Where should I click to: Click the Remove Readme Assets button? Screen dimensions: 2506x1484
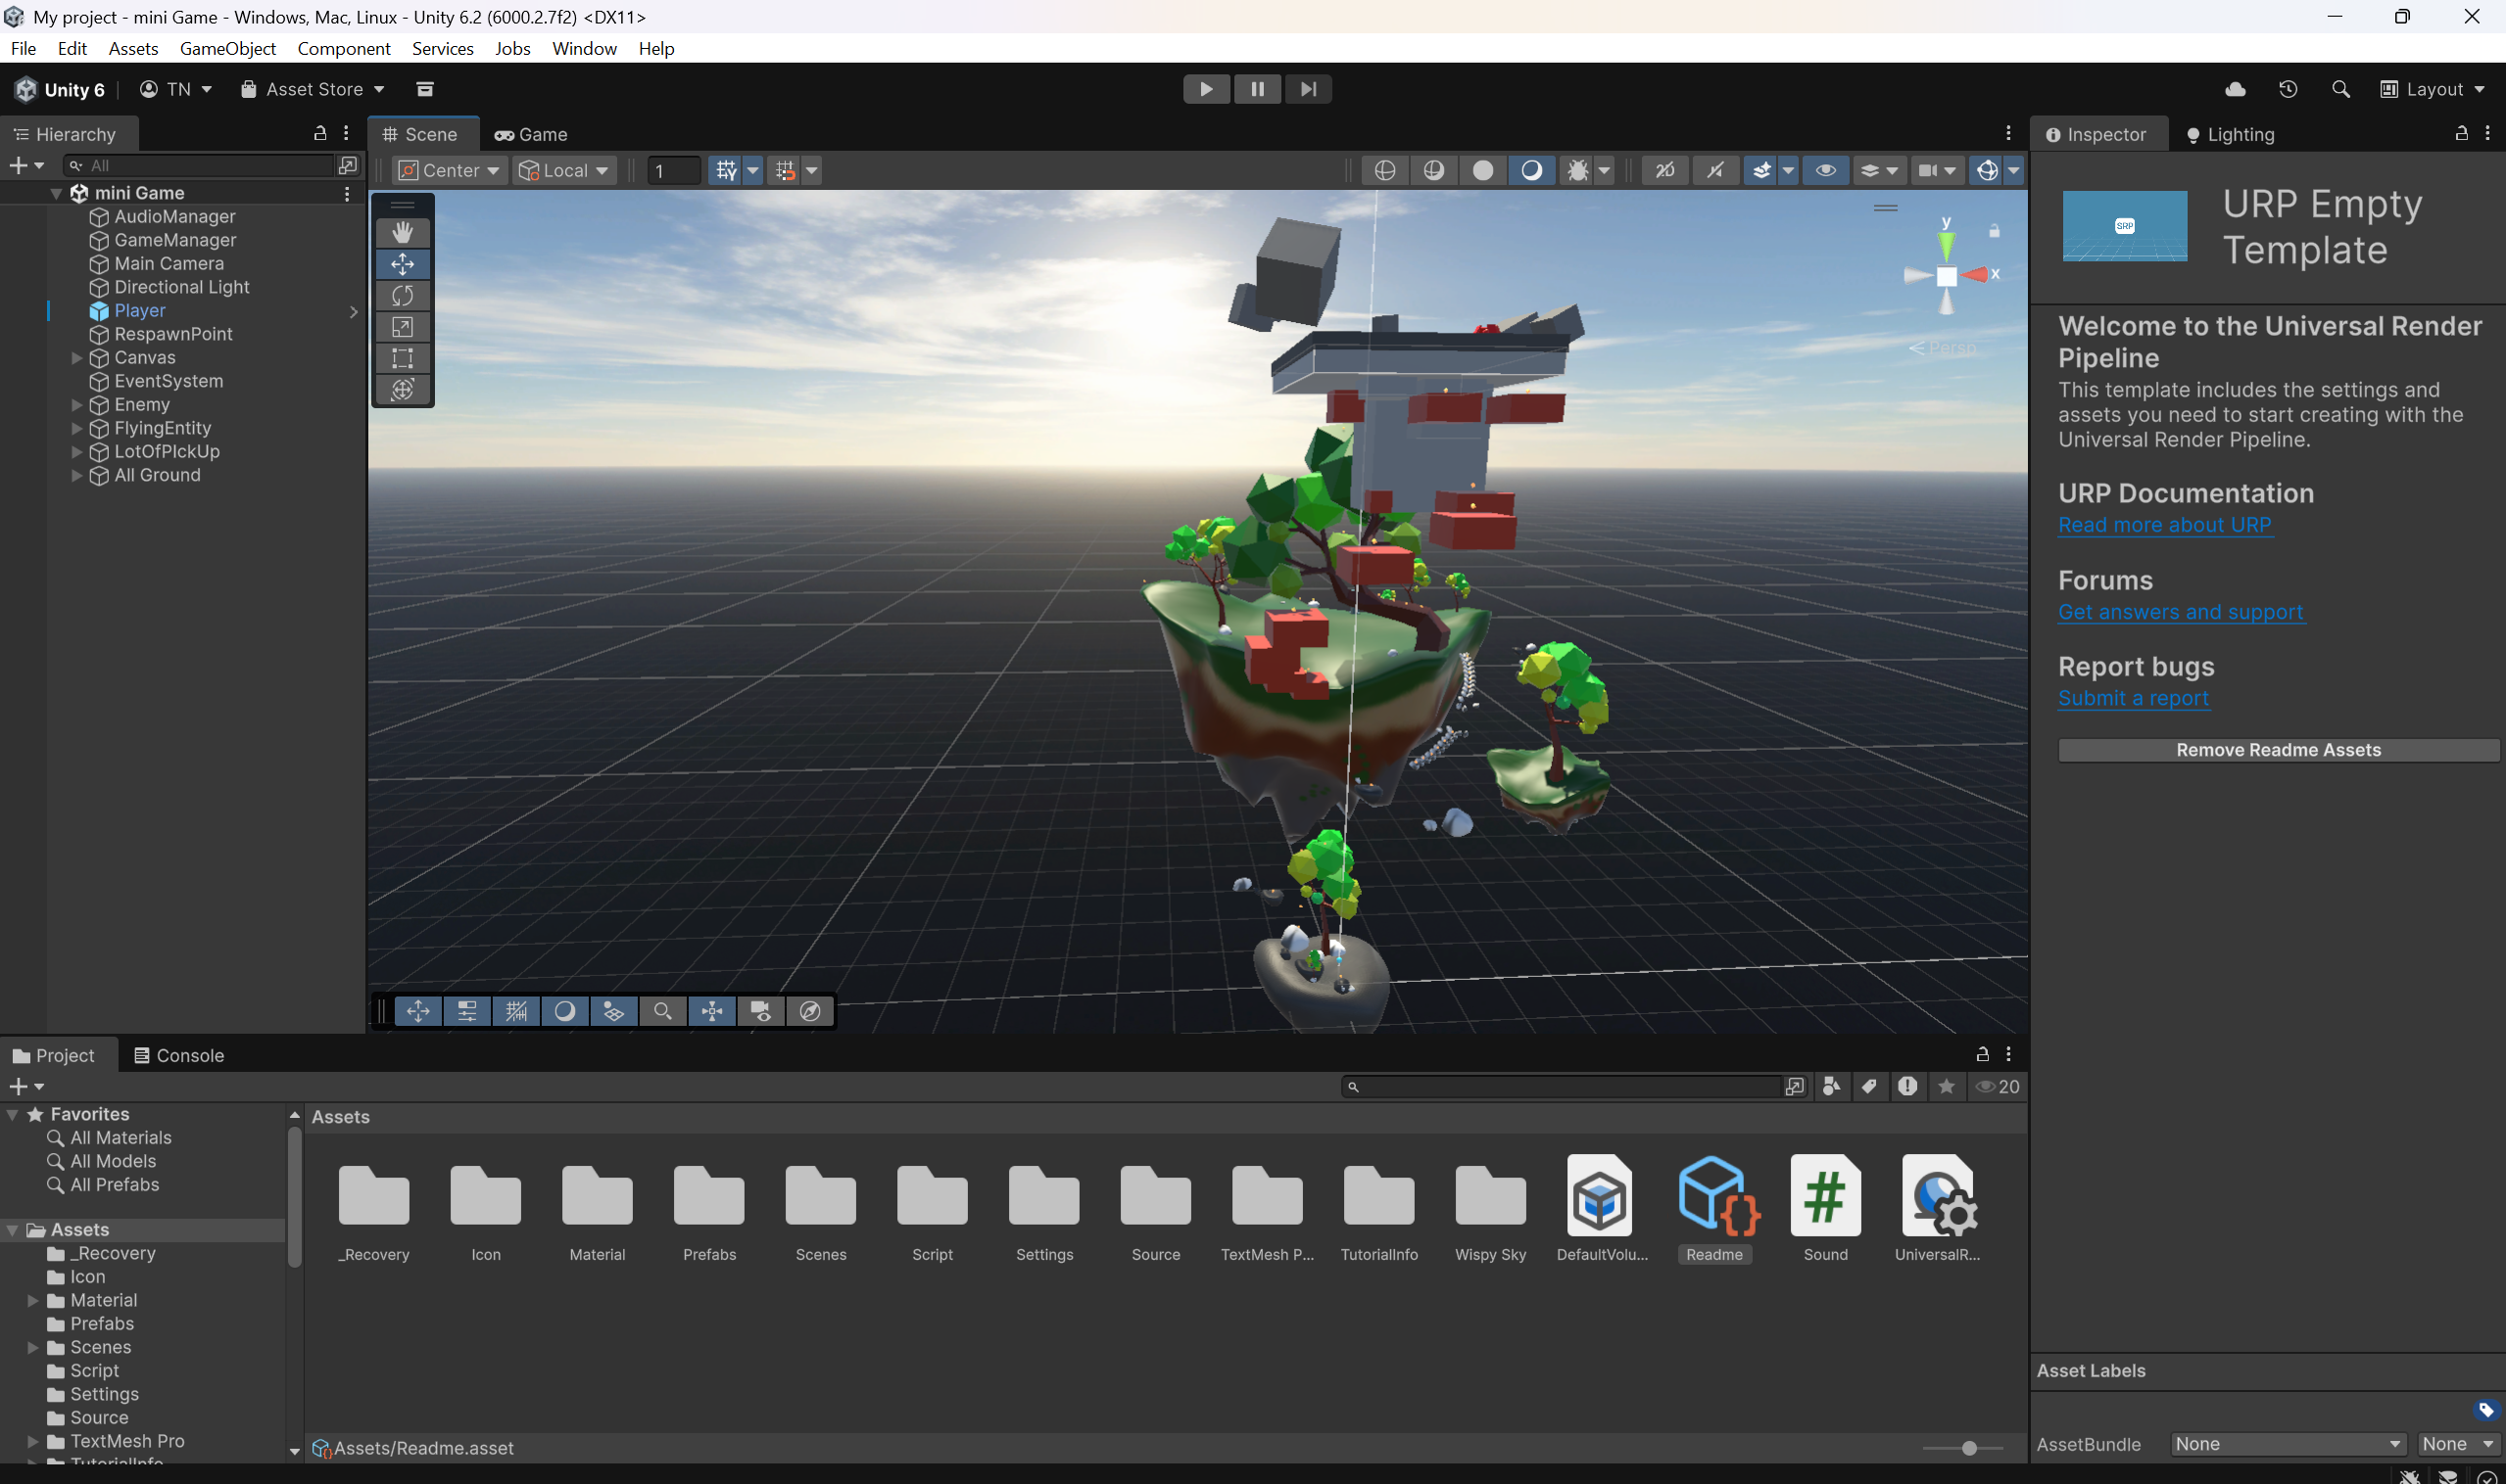(2278, 750)
